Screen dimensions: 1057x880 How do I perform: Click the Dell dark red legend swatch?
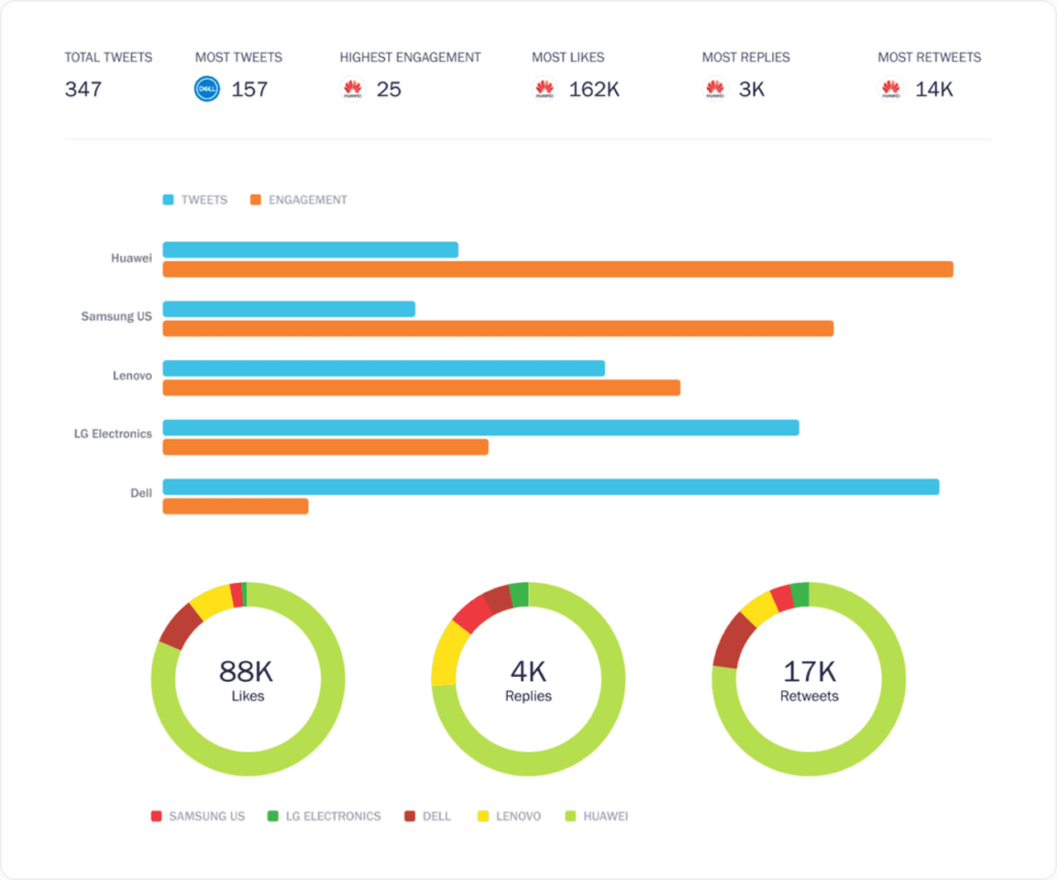click(x=410, y=816)
